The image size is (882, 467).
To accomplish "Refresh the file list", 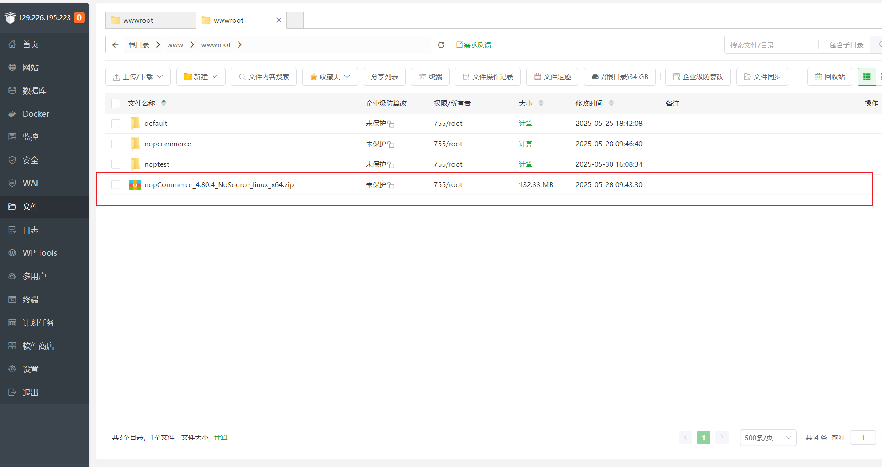I will pyautogui.click(x=441, y=45).
